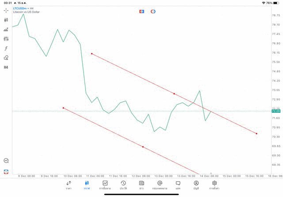Open chart settings sliders icon
283x197 pixels.
pos(6,39)
